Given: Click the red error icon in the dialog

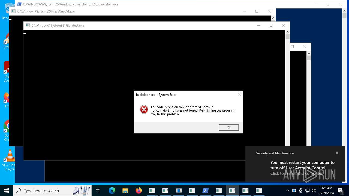Looking at the screenshot, I should 144,109.
